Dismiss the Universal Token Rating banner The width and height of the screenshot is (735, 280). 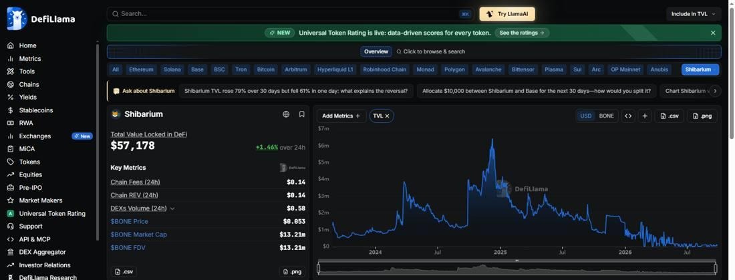click(713, 33)
